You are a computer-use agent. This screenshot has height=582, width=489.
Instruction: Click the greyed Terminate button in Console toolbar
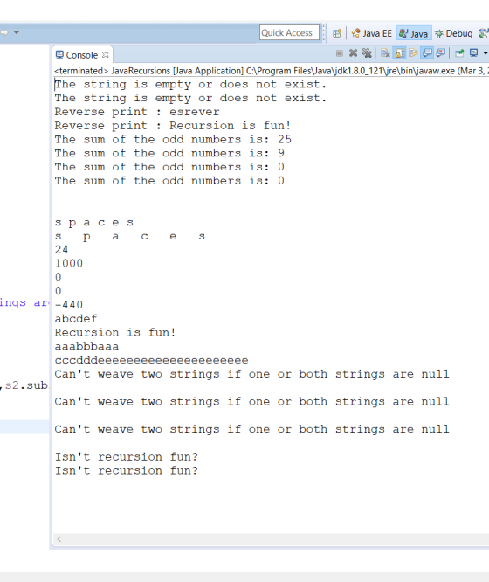[x=339, y=53]
